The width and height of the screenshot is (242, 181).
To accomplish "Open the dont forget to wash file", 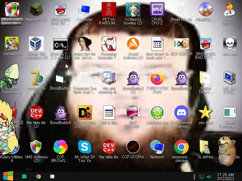I will tap(157, 44).
